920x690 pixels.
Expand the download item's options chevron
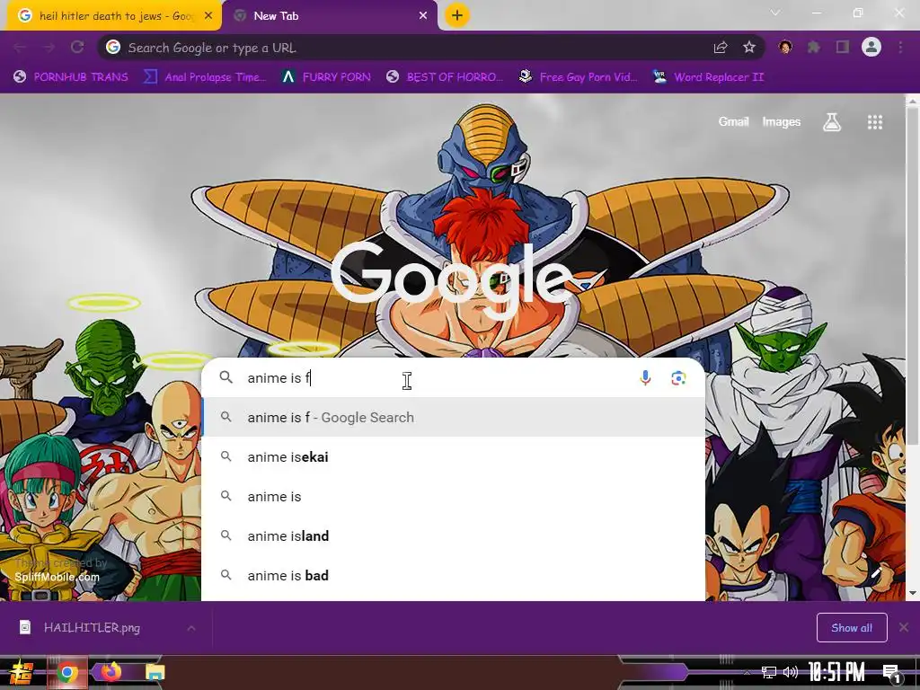coord(191,628)
